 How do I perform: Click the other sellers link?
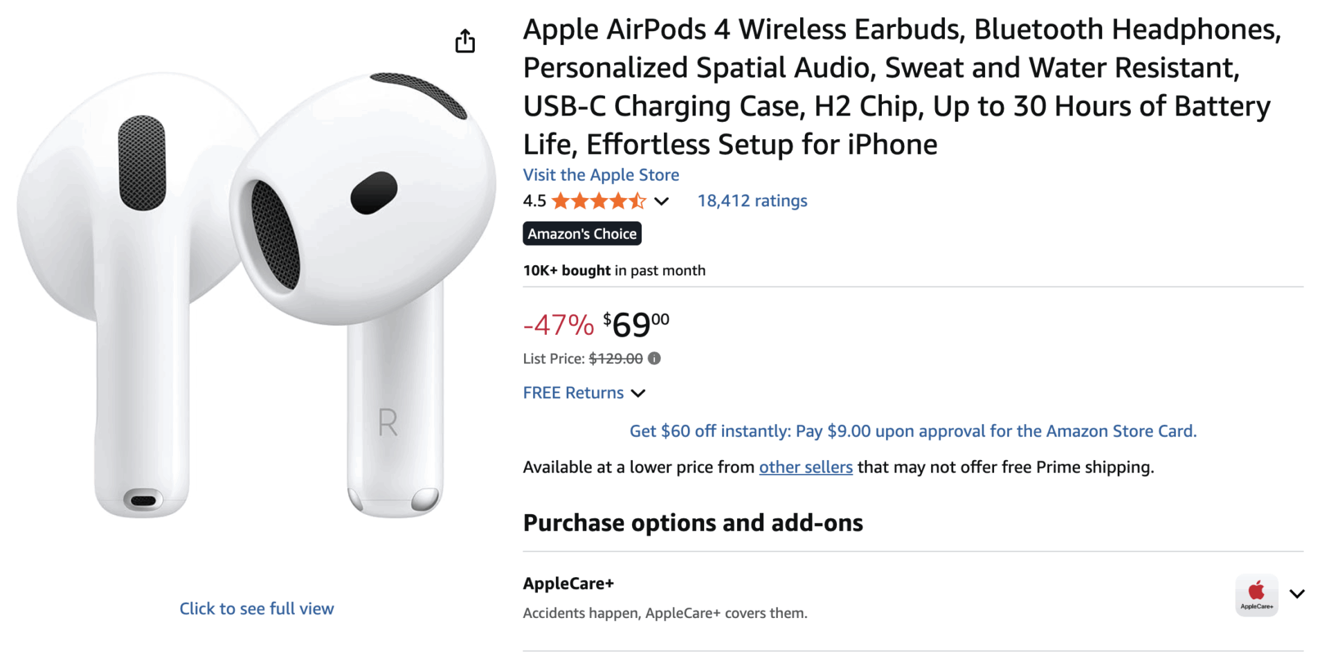click(x=805, y=467)
